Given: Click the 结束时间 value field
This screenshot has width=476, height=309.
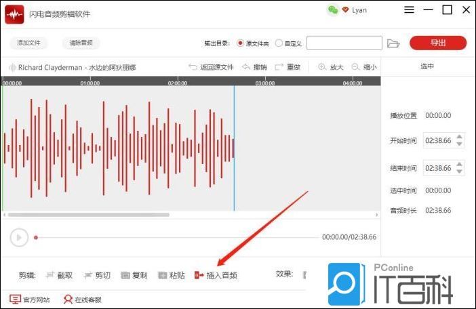Looking at the screenshot, I should pyautogui.click(x=438, y=168).
